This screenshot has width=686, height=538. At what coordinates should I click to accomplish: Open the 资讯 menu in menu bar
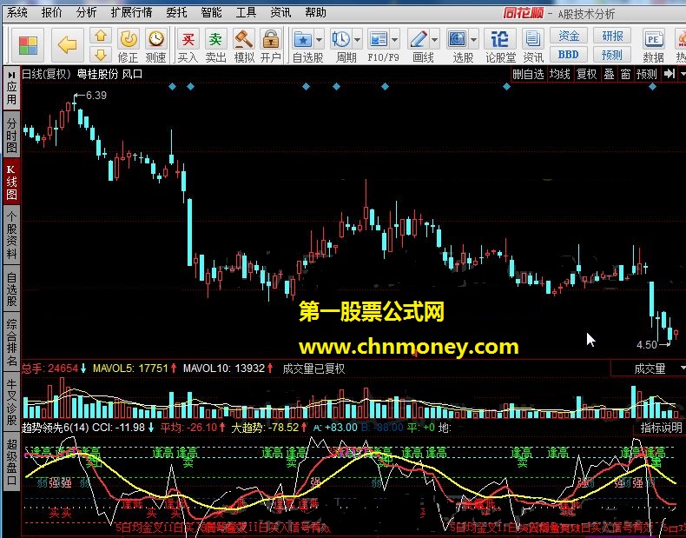(x=280, y=13)
